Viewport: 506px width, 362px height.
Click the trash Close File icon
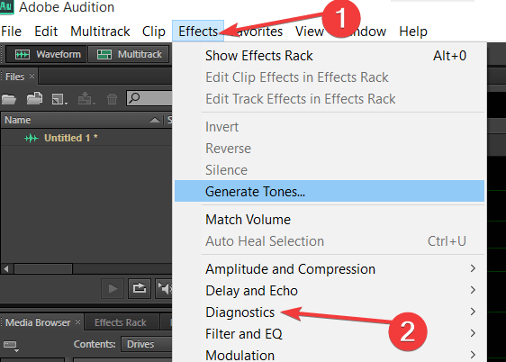pos(112,99)
